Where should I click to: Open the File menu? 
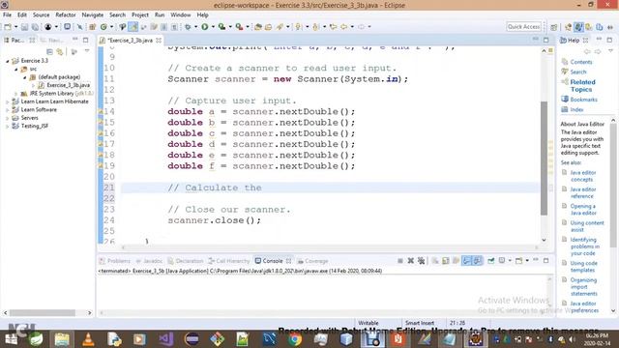coord(7,15)
